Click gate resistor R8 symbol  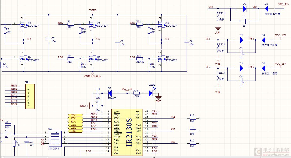(70, 24)
